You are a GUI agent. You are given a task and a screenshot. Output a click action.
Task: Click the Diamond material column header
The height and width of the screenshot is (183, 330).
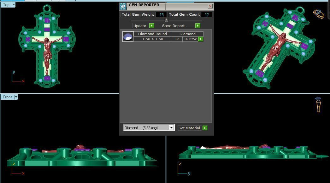click(187, 34)
